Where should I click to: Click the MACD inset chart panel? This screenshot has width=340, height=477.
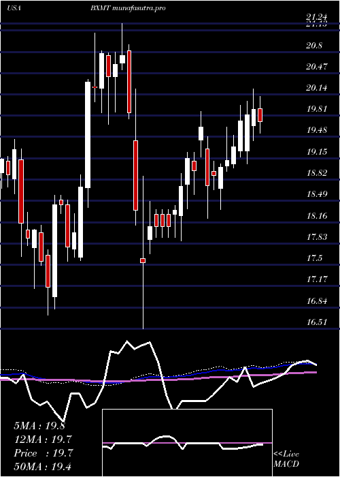[187, 443]
